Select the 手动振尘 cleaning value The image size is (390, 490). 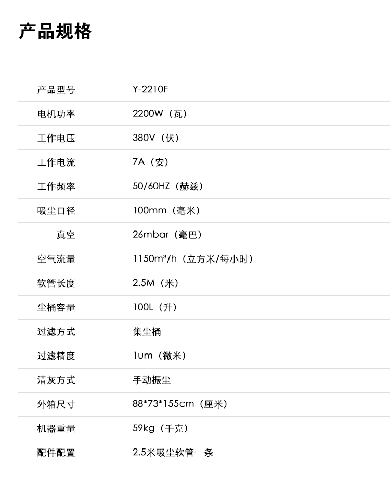[151, 380]
